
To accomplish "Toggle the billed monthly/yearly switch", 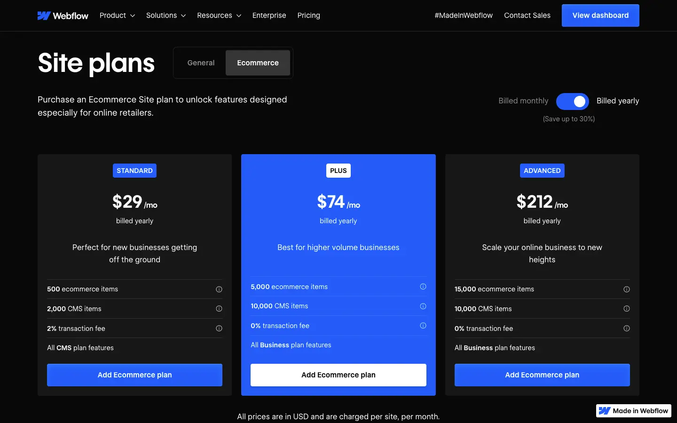I will [573, 101].
